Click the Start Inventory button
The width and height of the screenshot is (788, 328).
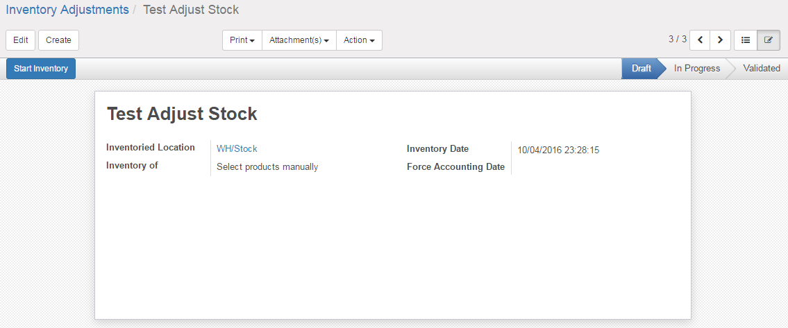click(41, 69)
